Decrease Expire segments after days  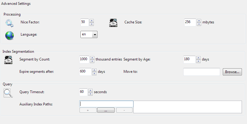tap(94, 74)
